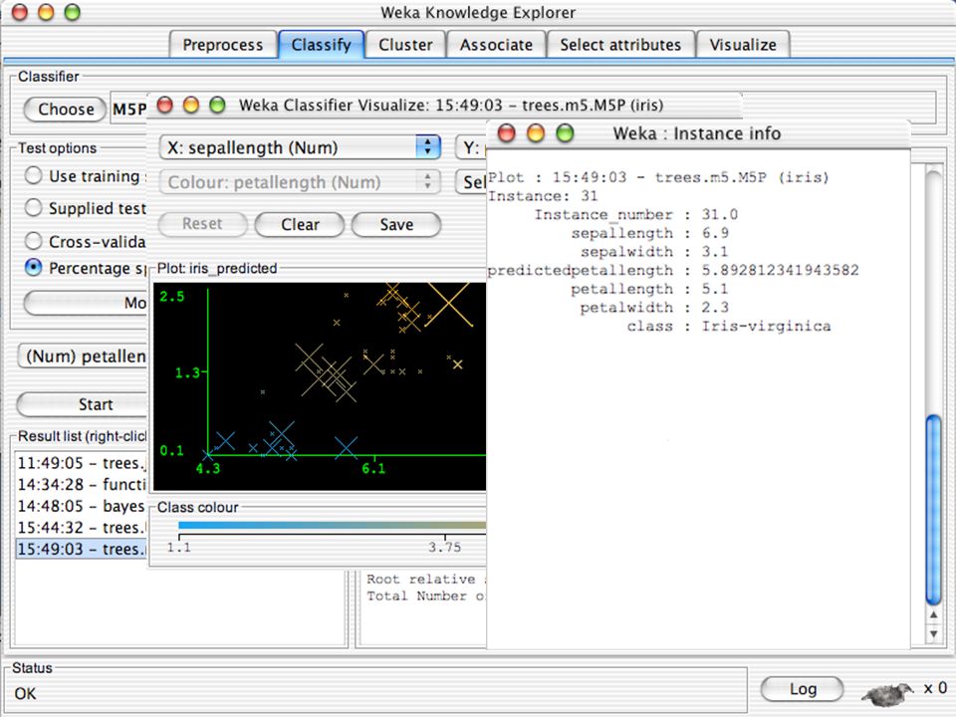Zoom the Weka Knowledge Explorer window
Screen dimensions: 956x717
point(72,12)
